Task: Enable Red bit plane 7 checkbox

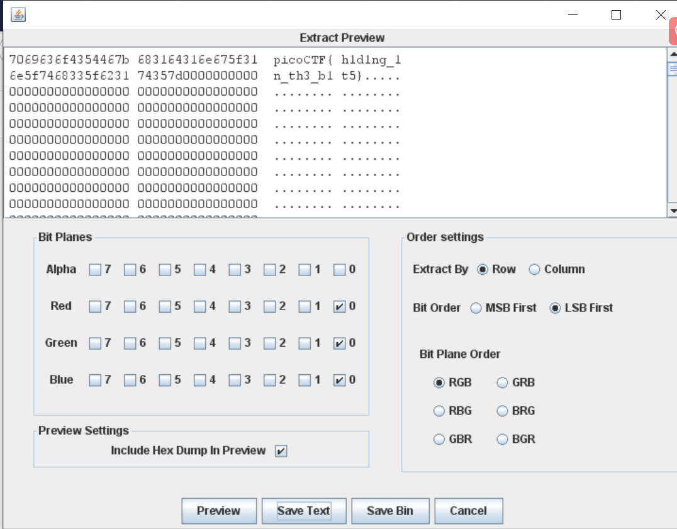Action: click(x=95, y=306)
